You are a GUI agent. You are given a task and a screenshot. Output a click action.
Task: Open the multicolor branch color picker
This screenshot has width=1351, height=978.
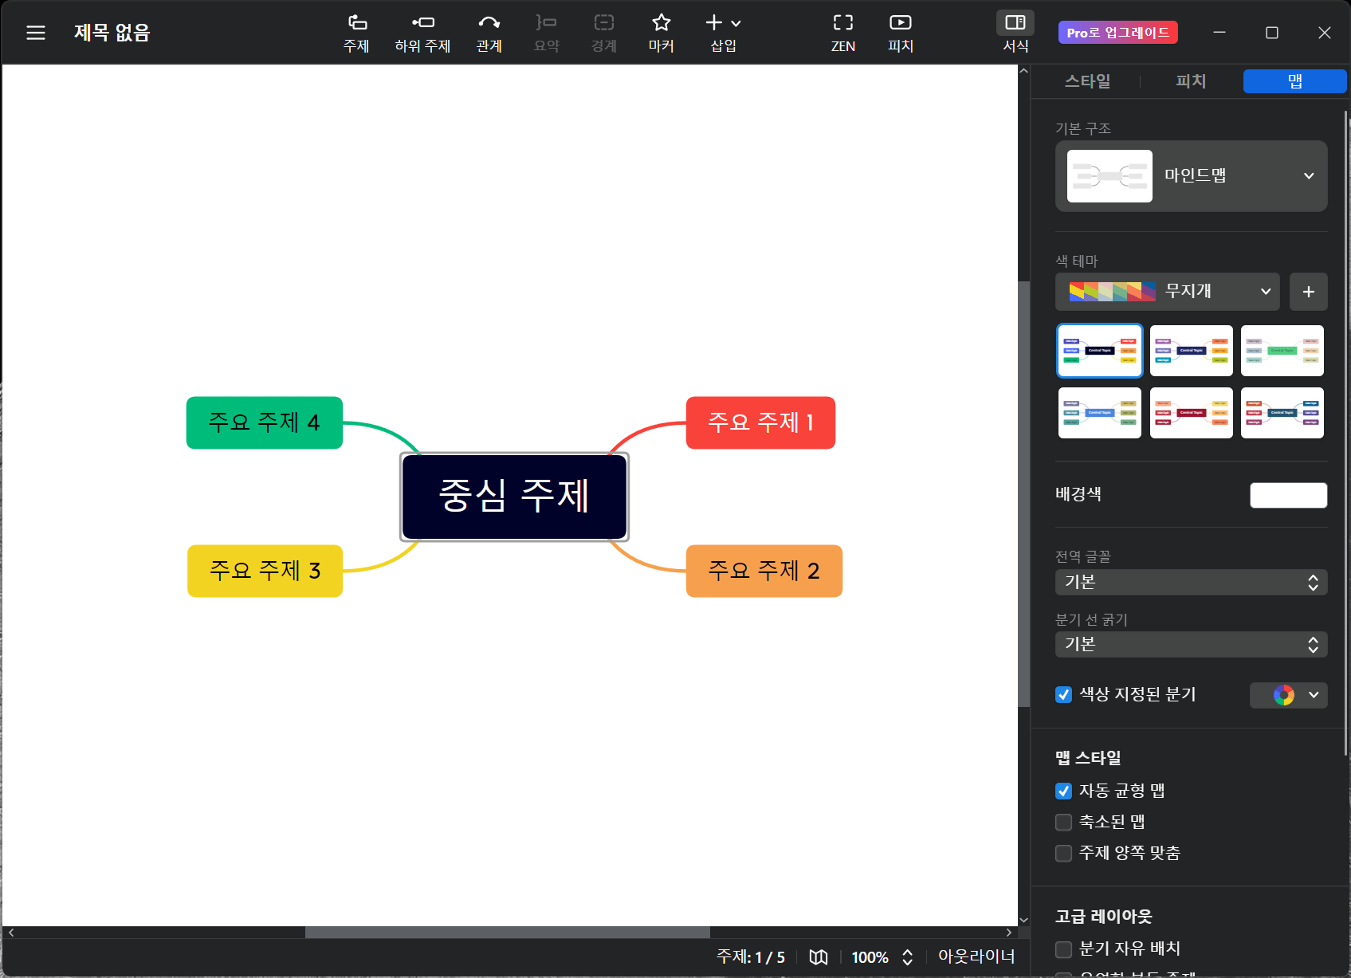pyautogui.click(x=1289, y=695)
